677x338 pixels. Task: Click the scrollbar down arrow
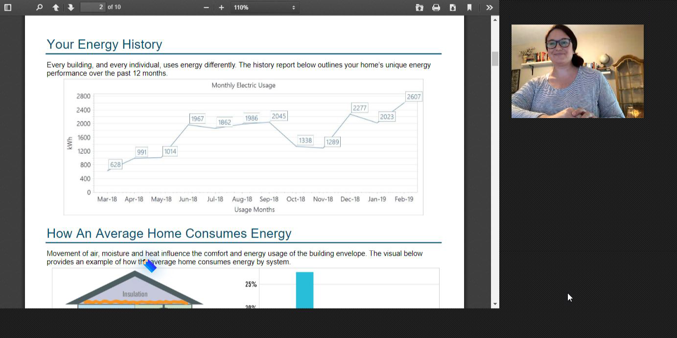pyautogui.click(x=495, y=304)
